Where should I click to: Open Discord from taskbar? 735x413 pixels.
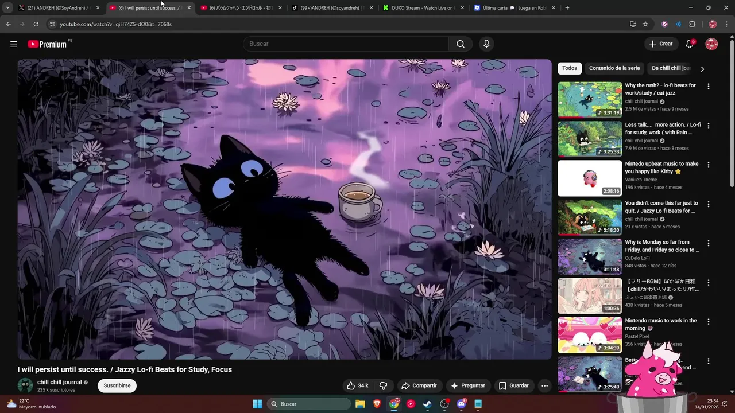click(461, 404)
